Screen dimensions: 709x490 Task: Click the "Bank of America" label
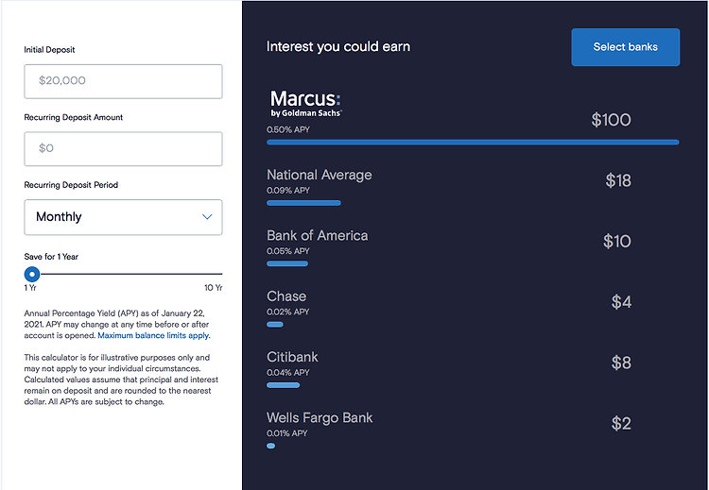318,235
